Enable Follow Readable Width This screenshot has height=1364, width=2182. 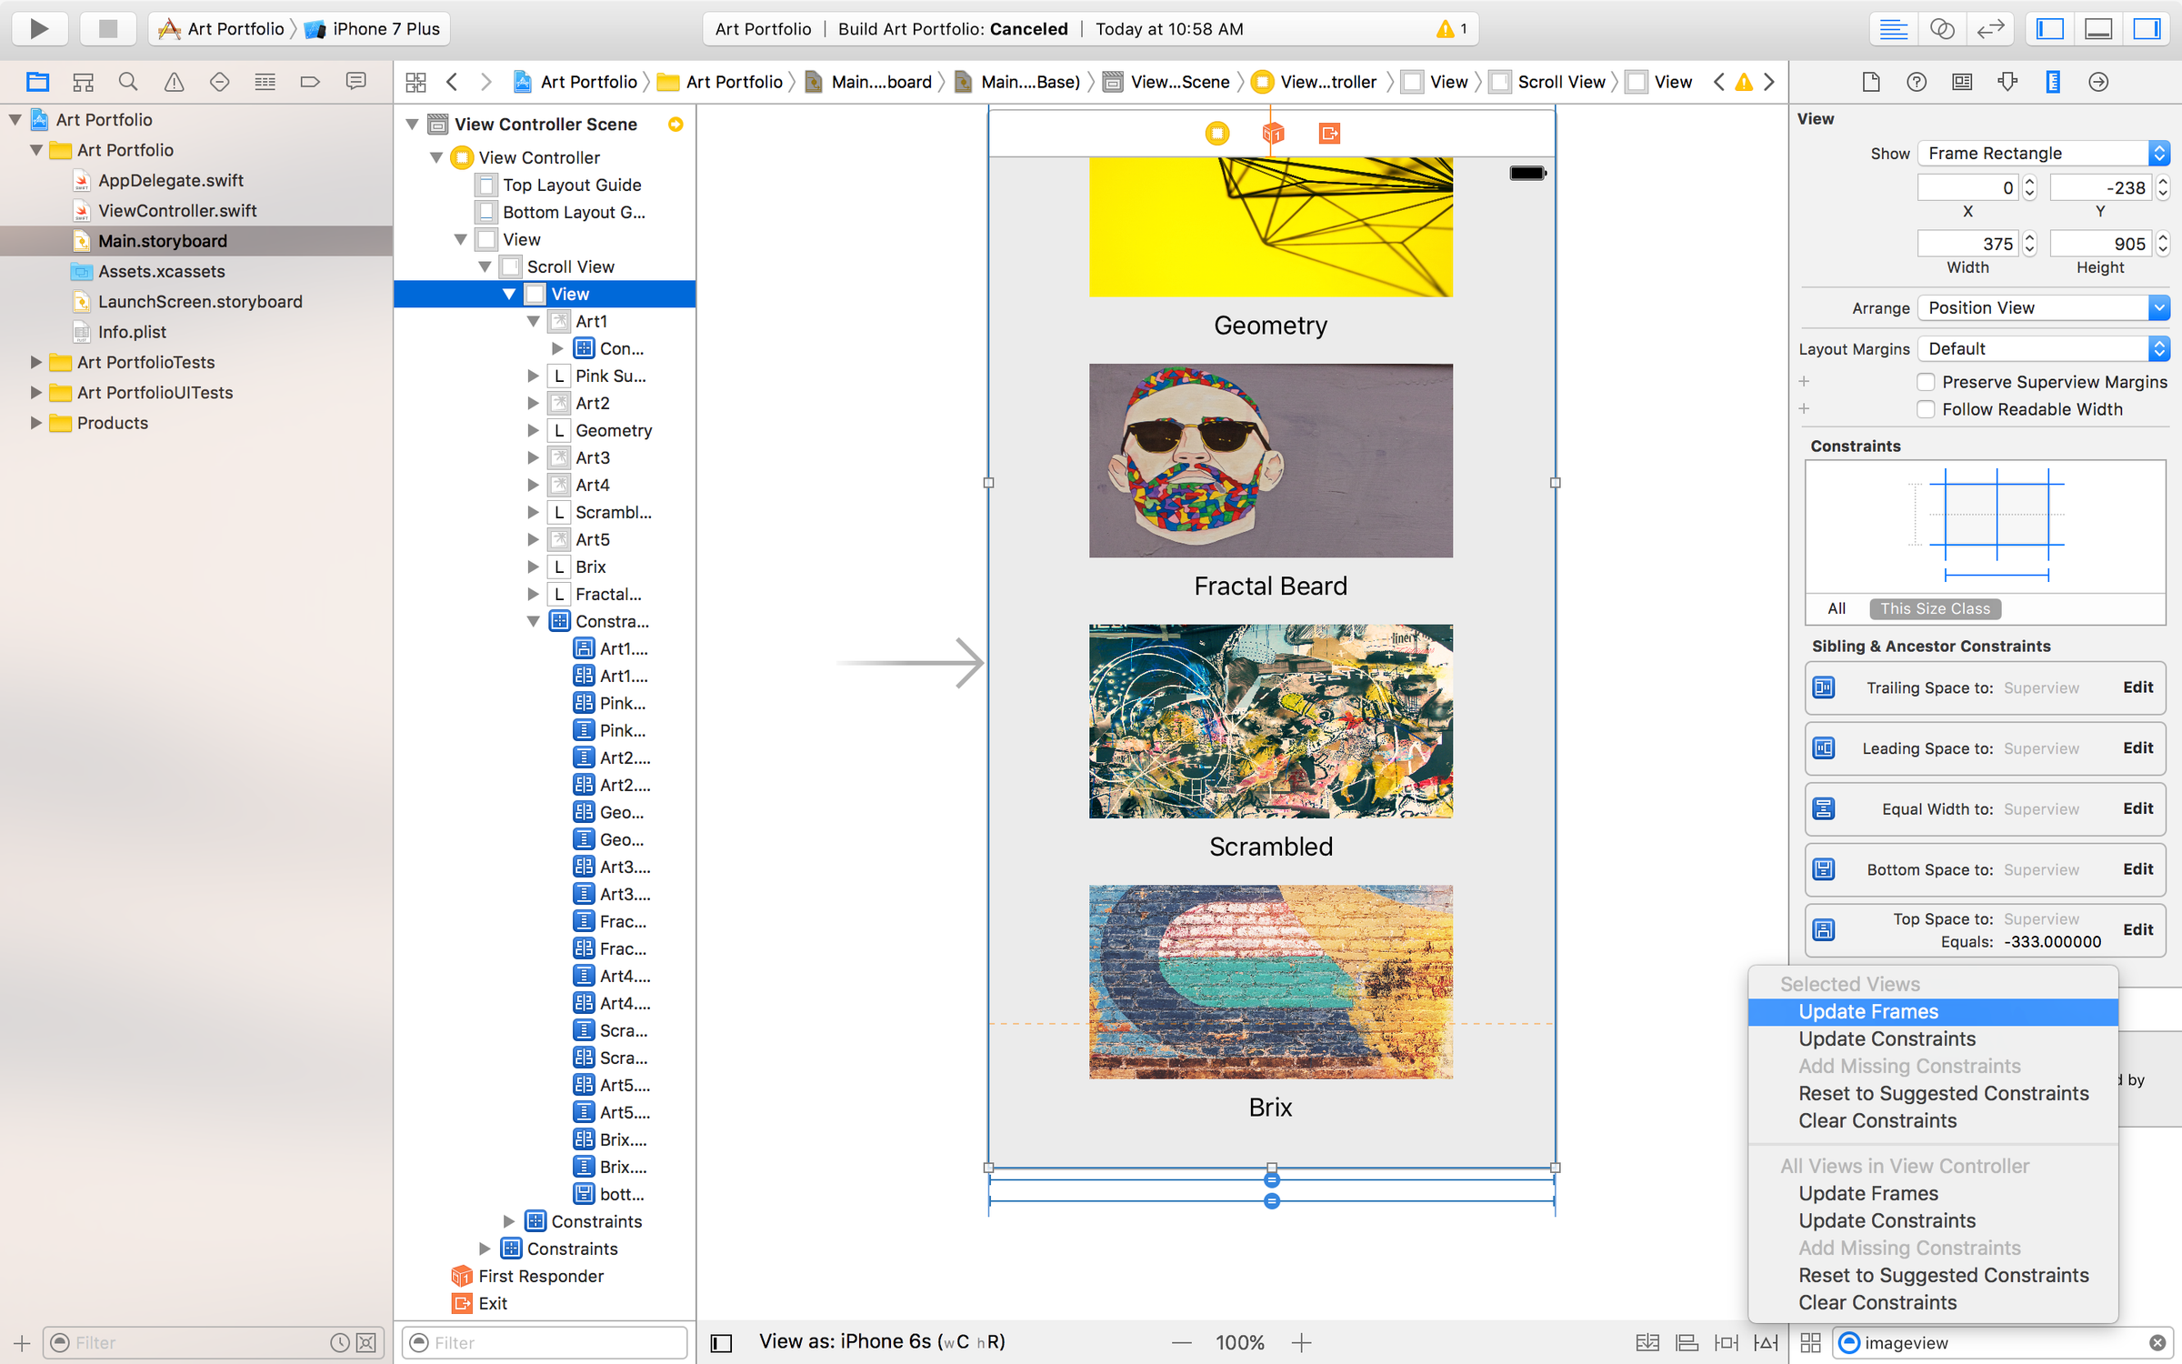(1926, 409)
